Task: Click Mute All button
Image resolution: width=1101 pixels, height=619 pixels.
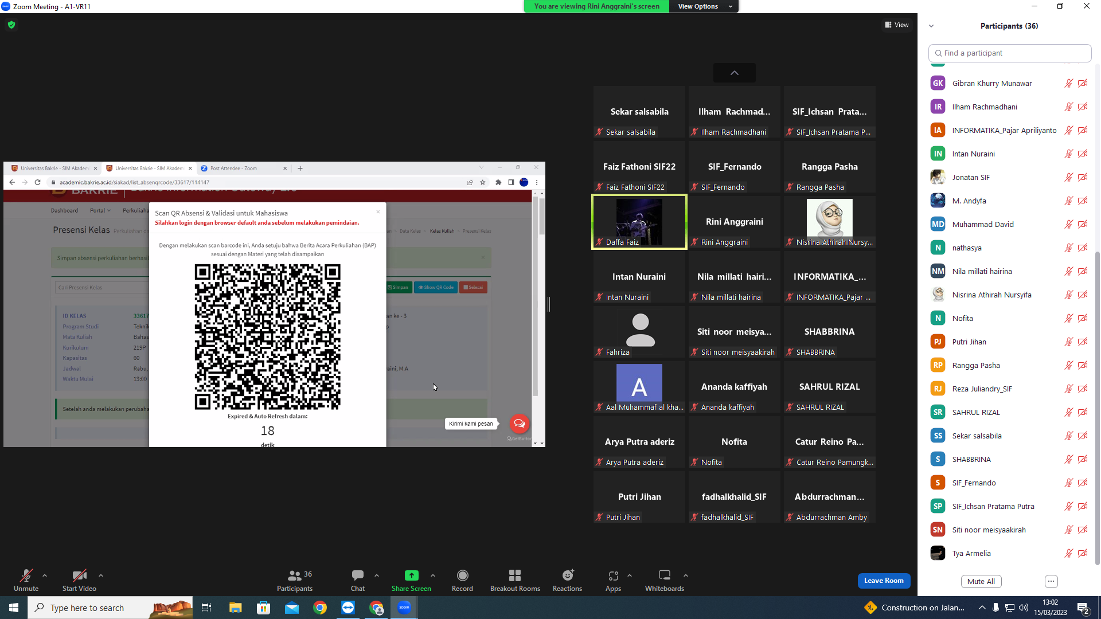Action: (981, 581)
